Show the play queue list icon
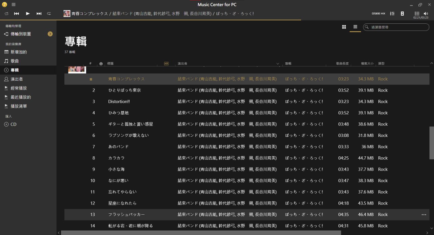This screenshot has width=434, height=235. click(x=417, y=14)
